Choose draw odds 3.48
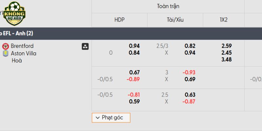The height and width of the screenshot is (131, 262). pyautogui.click(x=226, y=60)
